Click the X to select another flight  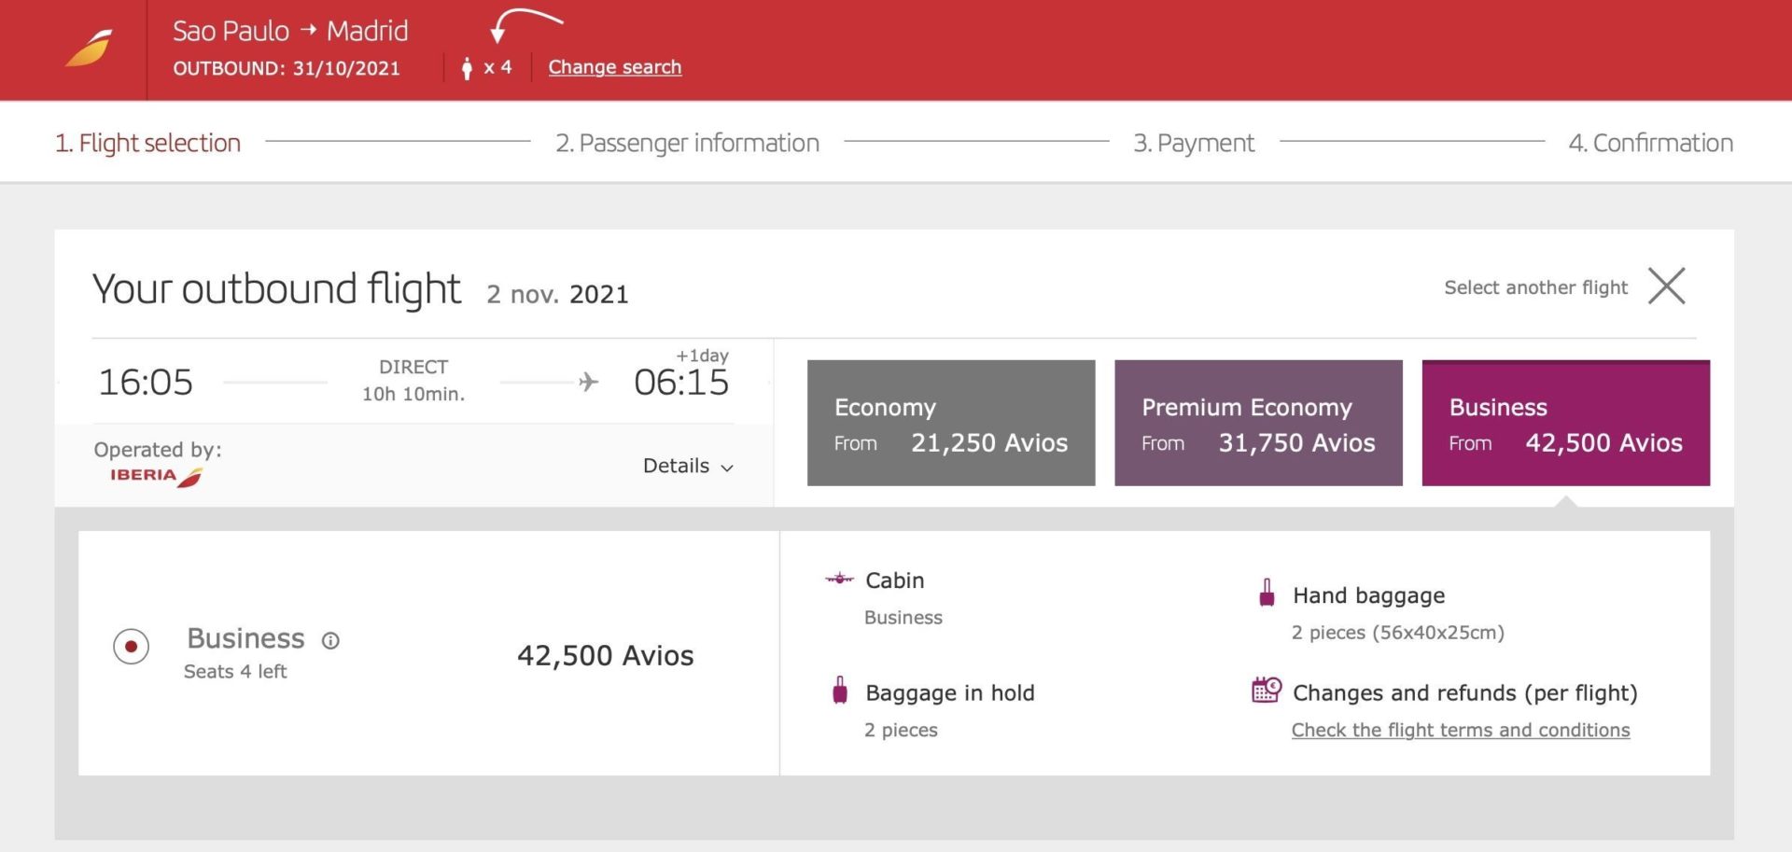1666,286
